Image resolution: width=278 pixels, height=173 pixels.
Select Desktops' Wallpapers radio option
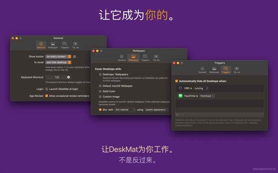click(100, 74)
